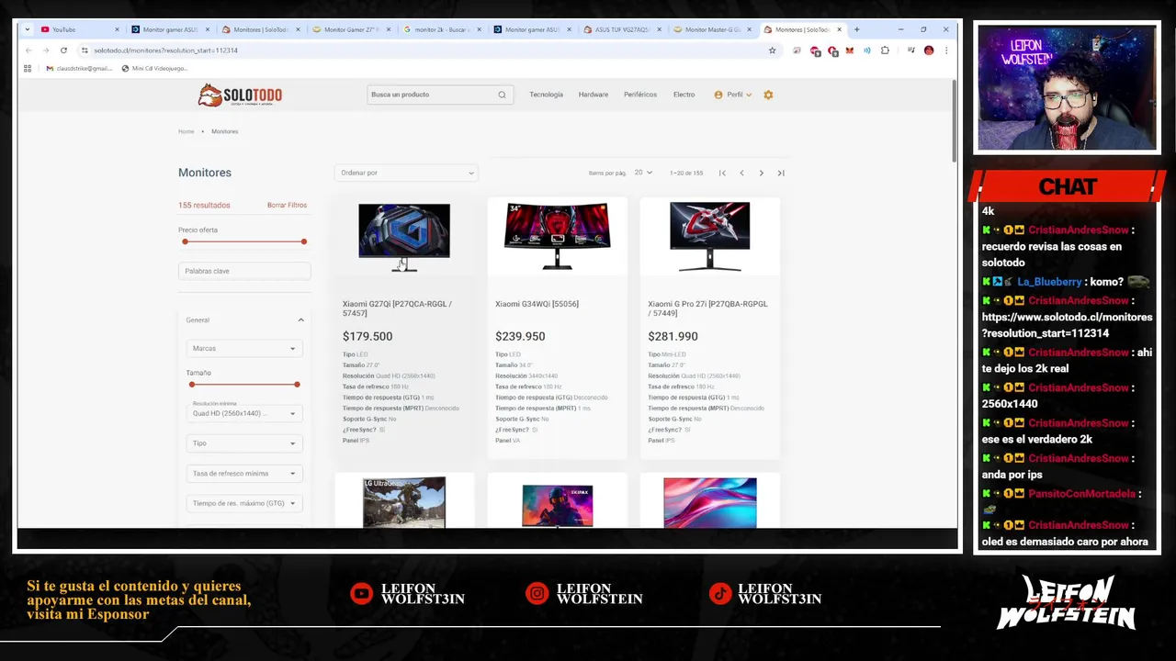This screenshot has width=1176, height=661.
Task: Go to the previous results page
Action: tap(741, 173)
